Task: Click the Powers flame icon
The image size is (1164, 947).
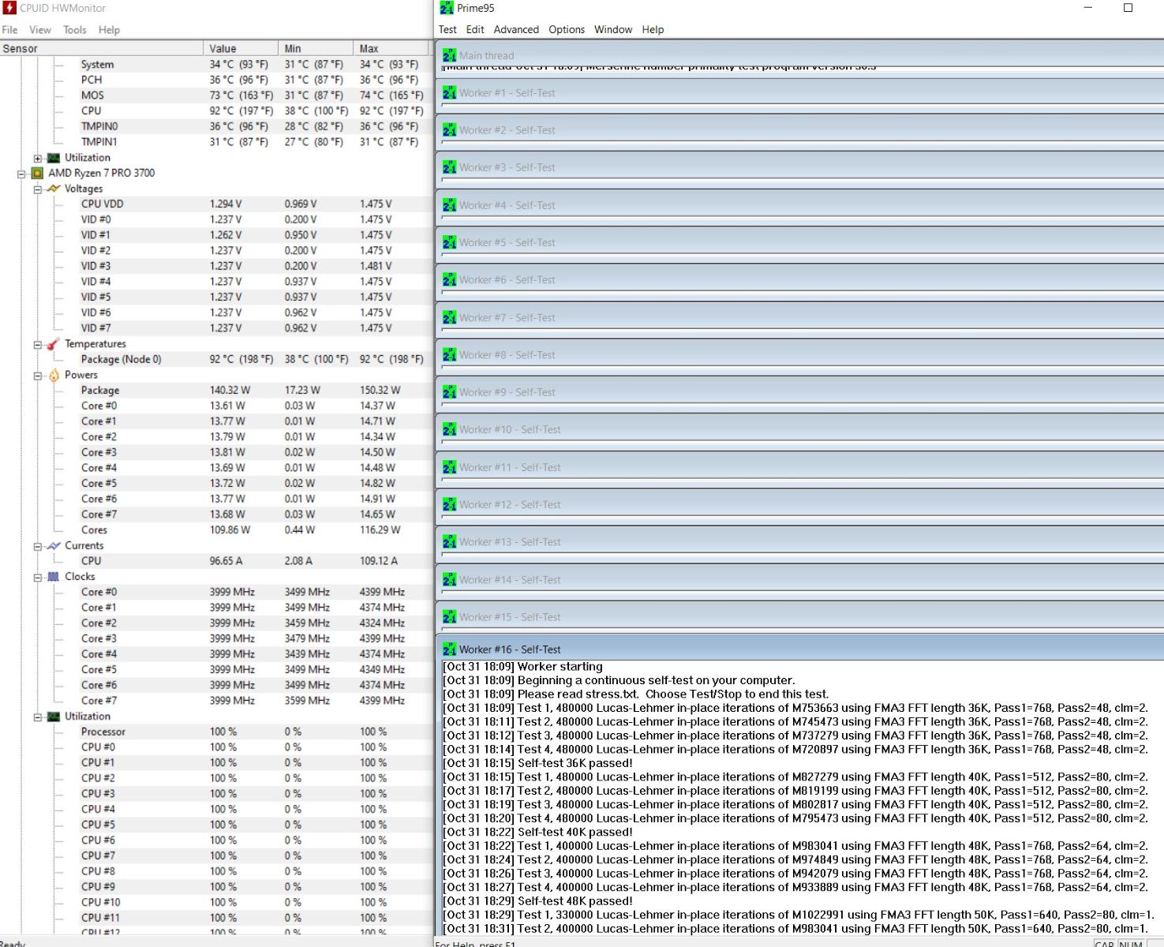Action: pyautogui.click(x=53, y=375)
